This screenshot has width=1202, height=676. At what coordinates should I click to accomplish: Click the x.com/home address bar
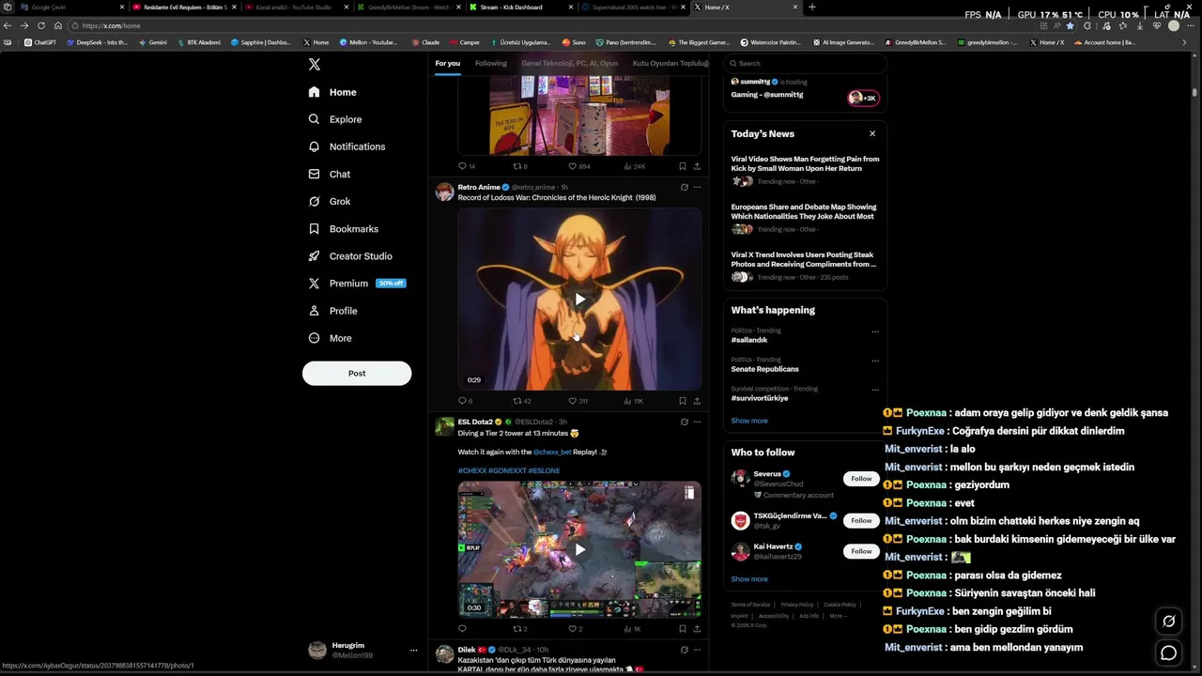(554, 25)
